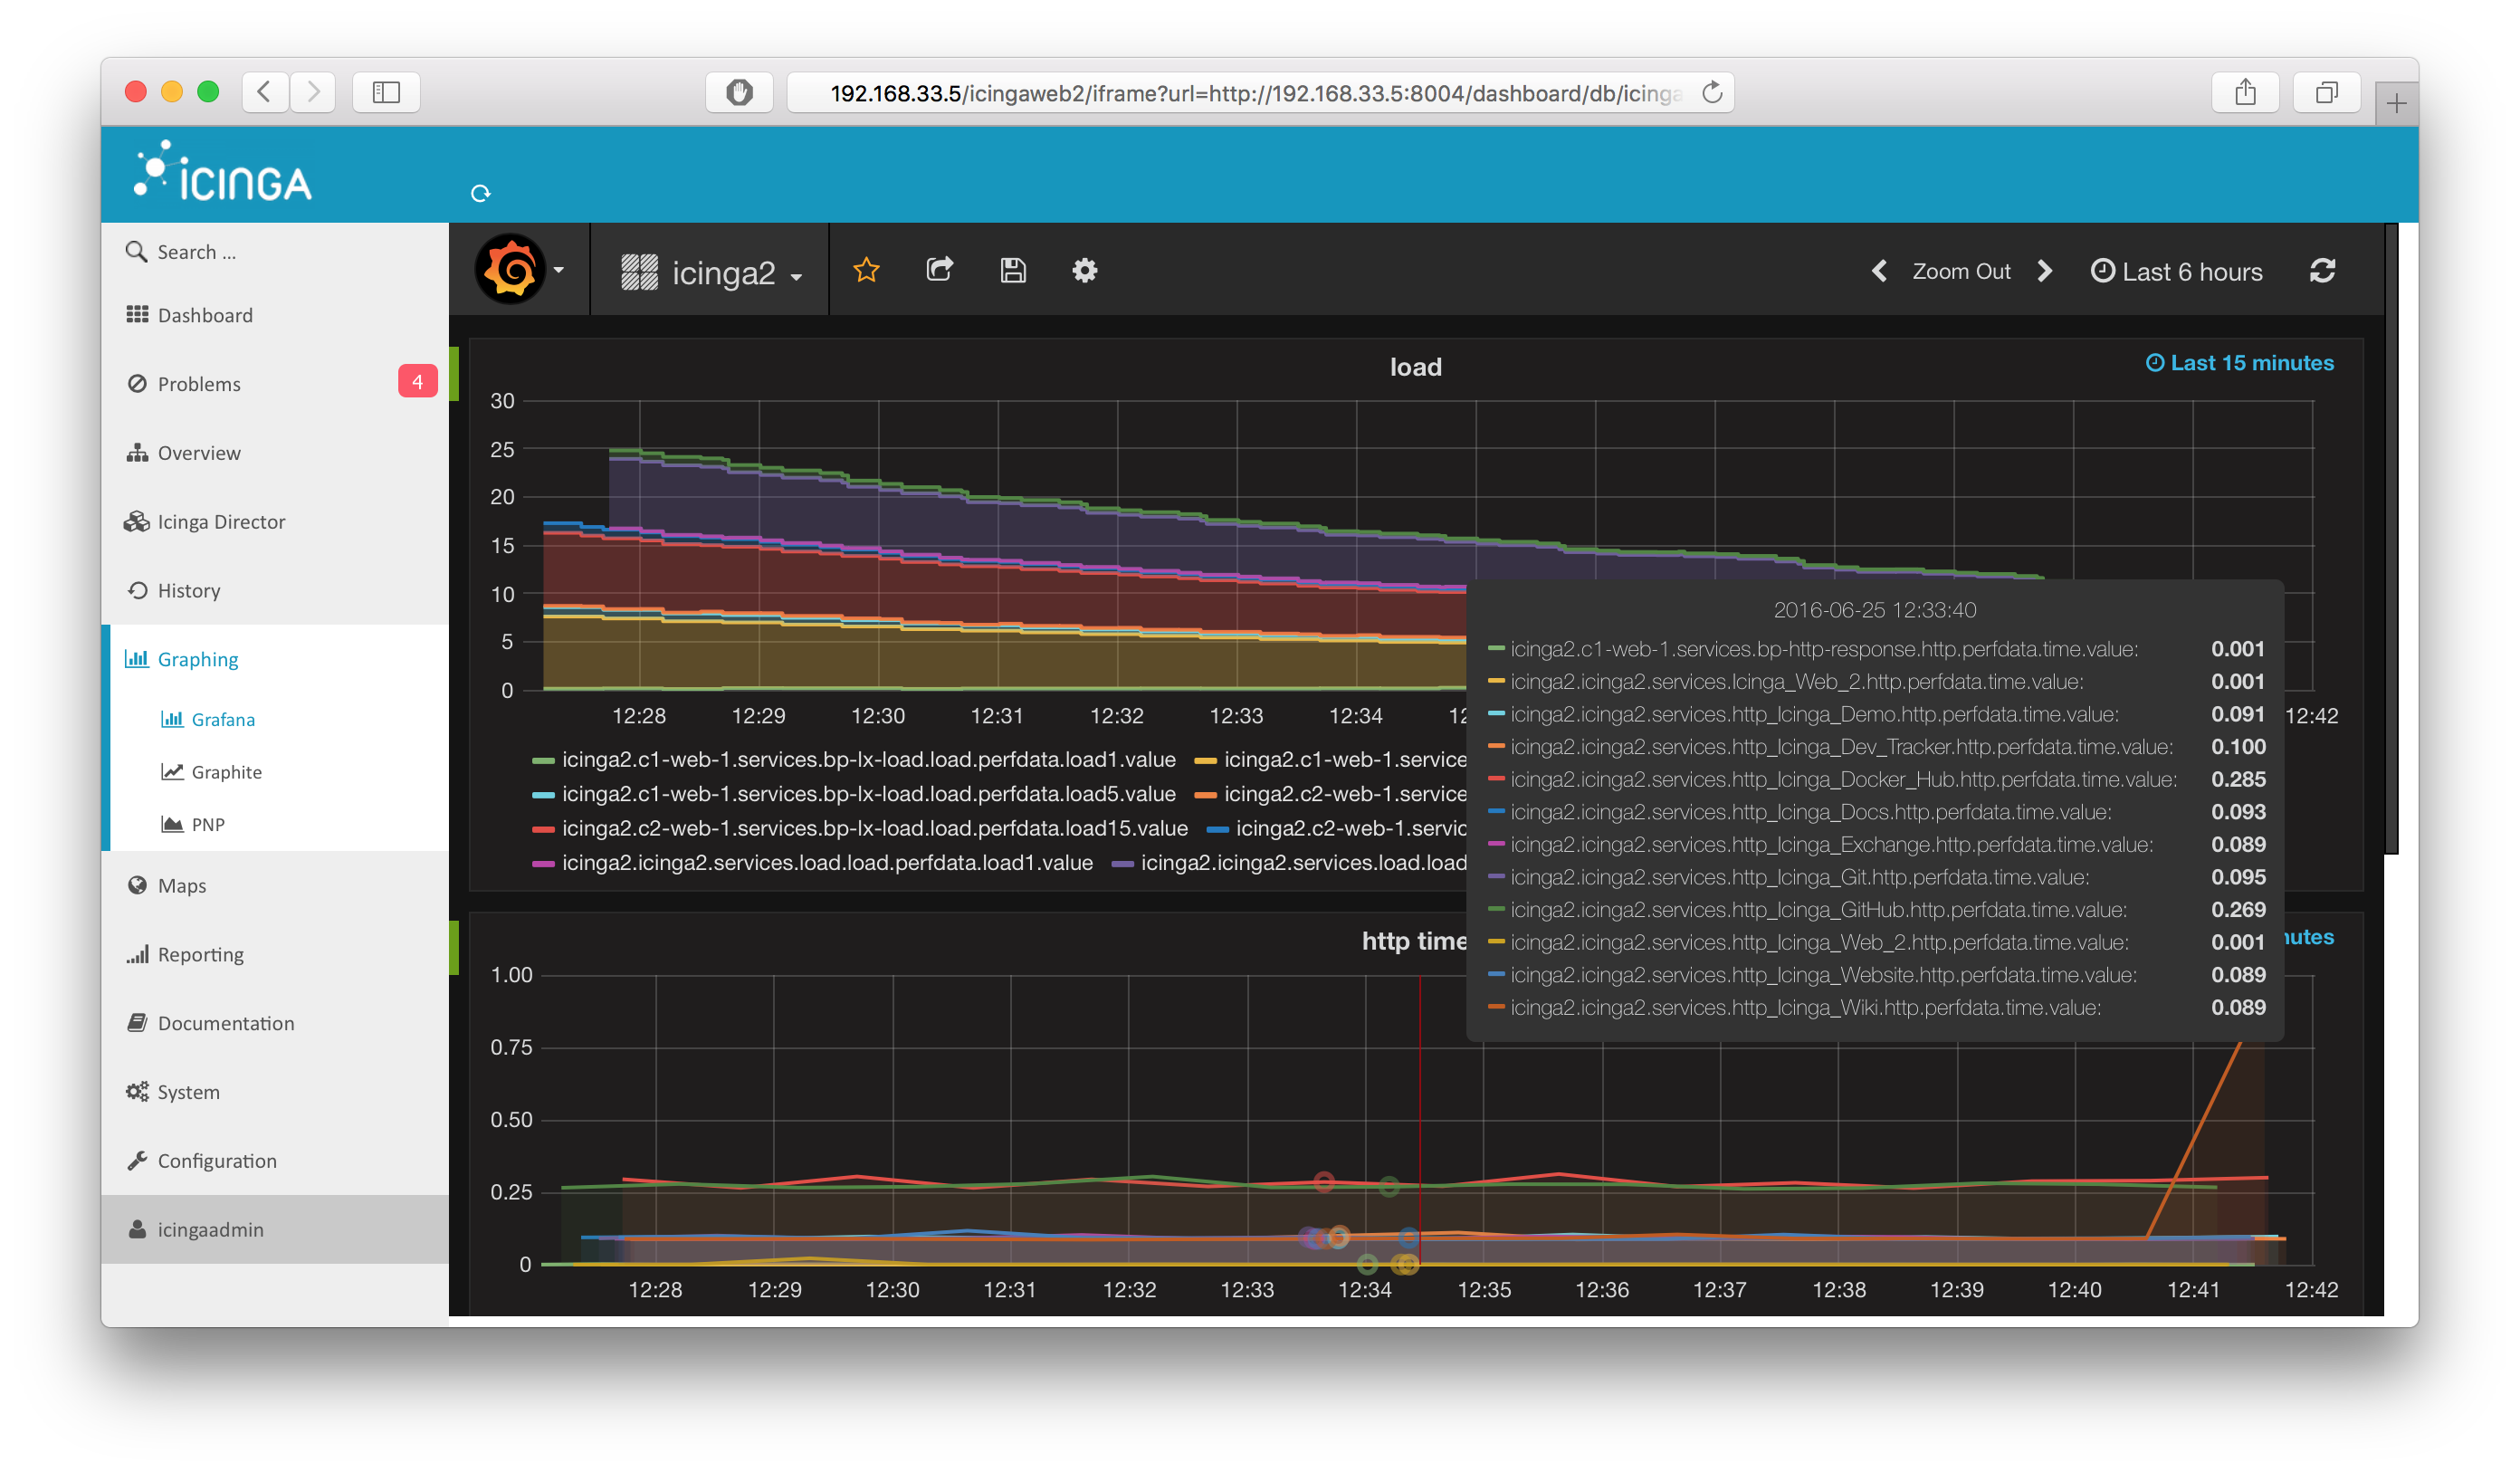Select Problems in the sidebar
The width and height of the screenshot is (2520, 1472).
tap(199, 384)
